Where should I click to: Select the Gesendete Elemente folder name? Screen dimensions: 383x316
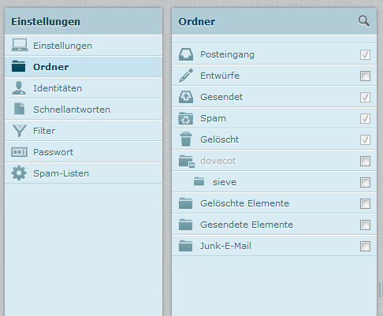point(247,225)
